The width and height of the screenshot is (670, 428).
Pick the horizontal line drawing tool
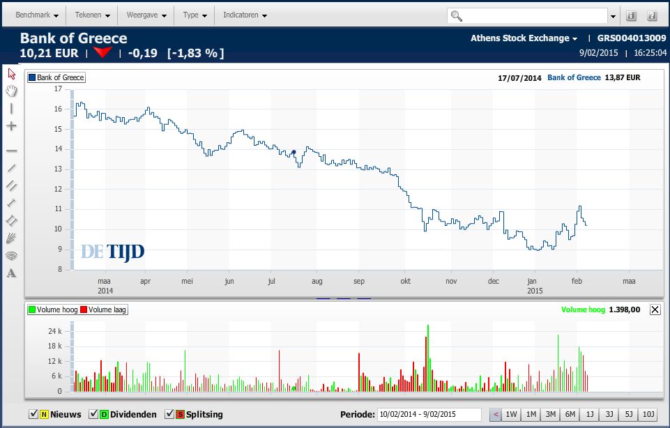click(11, 151)
